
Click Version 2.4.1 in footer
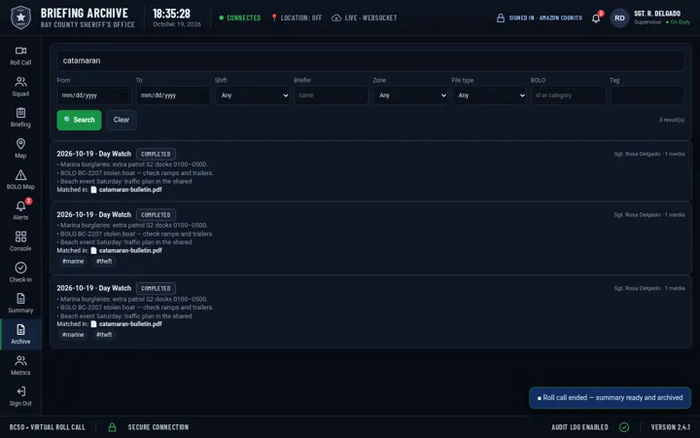coord(670,427)
